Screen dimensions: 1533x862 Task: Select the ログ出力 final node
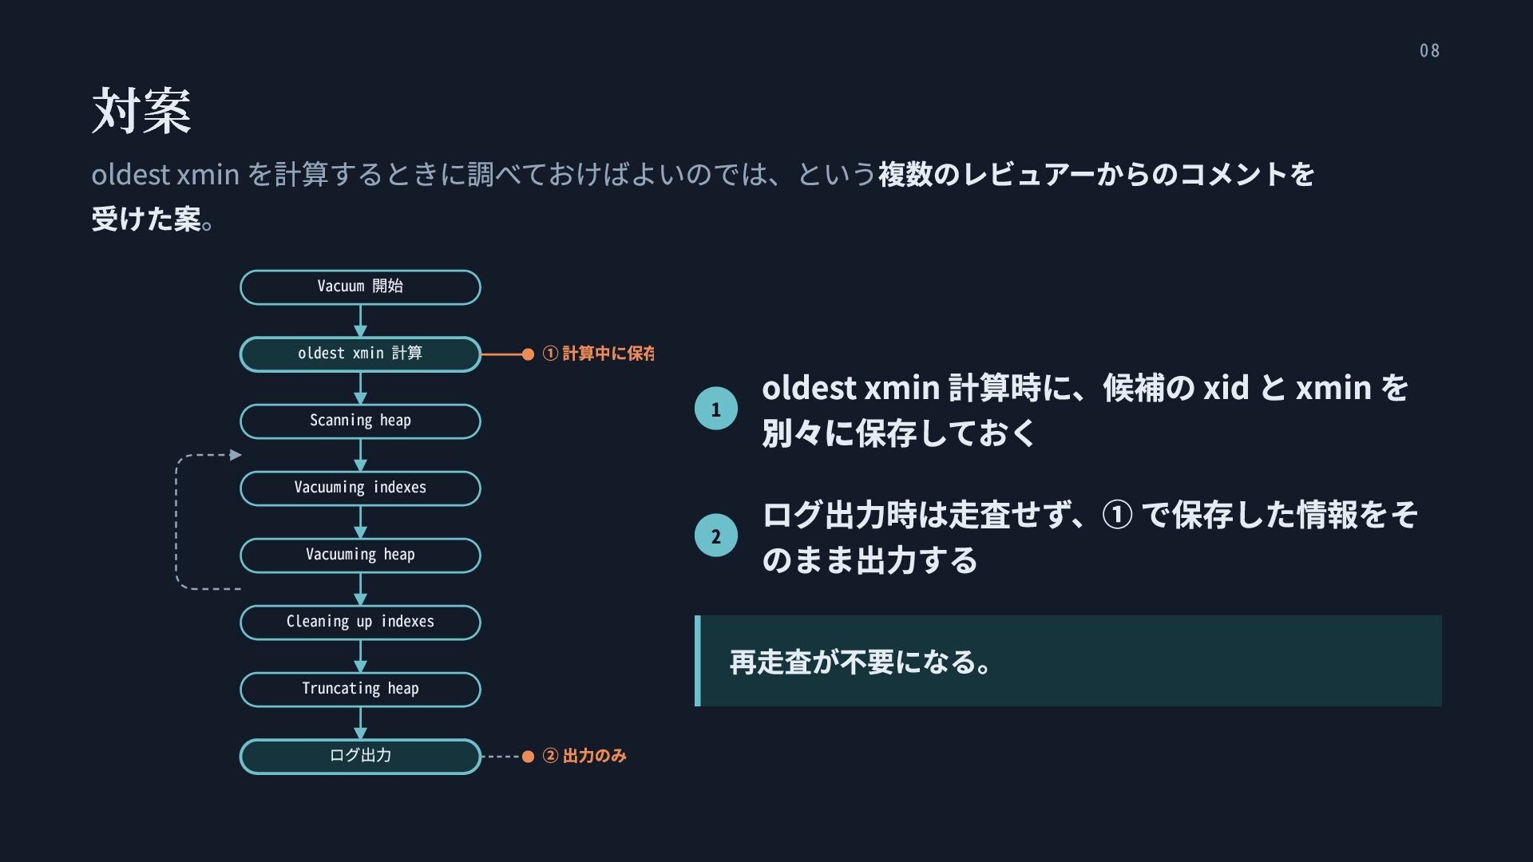click(x=360, y=757)
